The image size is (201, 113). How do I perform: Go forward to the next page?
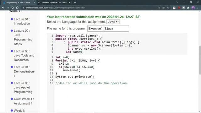(8, 8)
